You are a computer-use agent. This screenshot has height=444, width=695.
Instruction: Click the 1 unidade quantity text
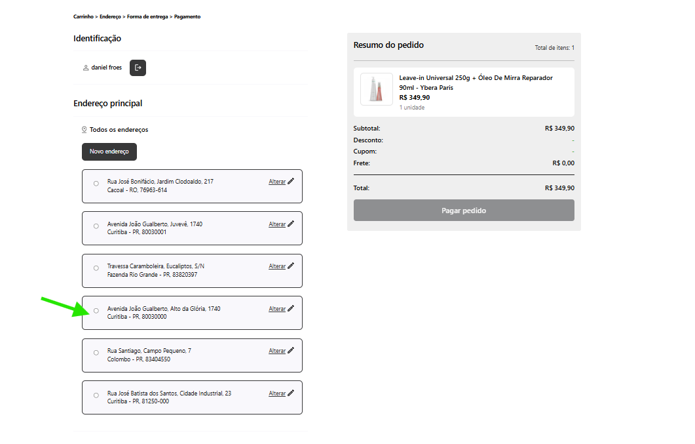point(412,108)
